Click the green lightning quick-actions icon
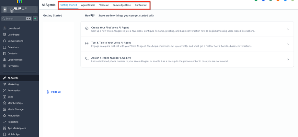 pos(35,18)
